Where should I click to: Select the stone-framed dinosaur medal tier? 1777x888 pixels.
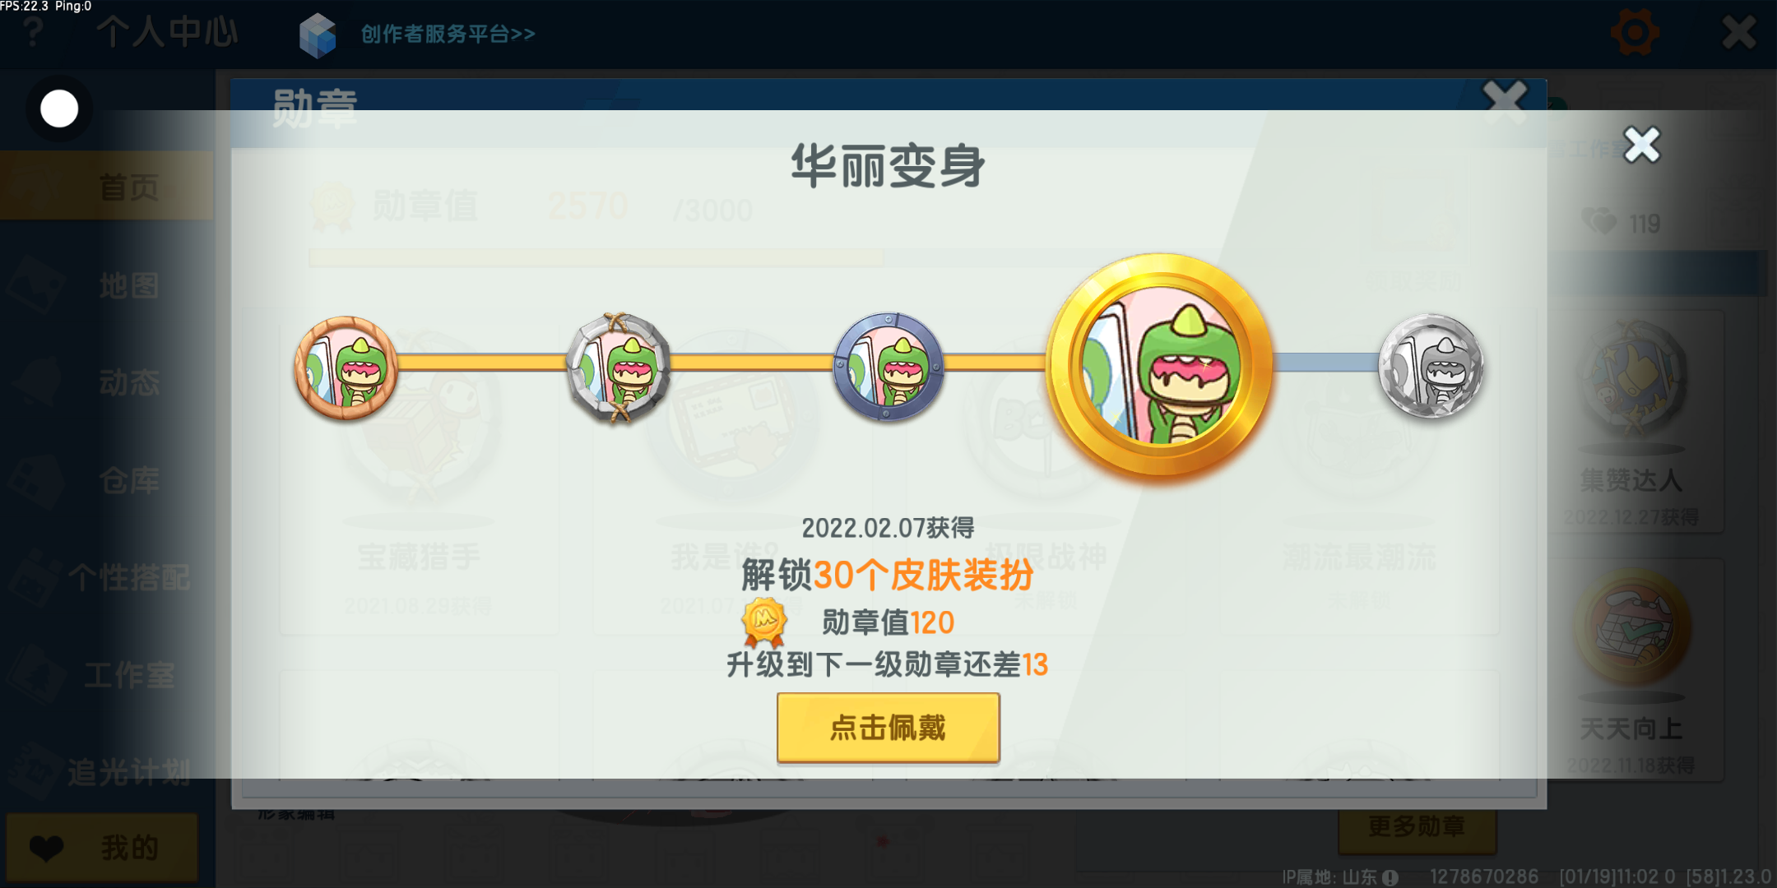pyautogui.click(x=619, y=367)
